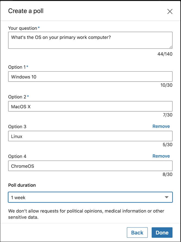The image size is (181, 242).
Task: Select the Option 1 field containing Windows 10
Action: tap(90, 77)
